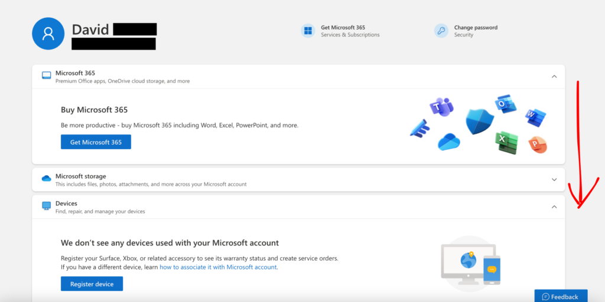Collapse the Microsoft 365 section
The height and width of the screenshot is (302, 605).
tap(554, 77)
